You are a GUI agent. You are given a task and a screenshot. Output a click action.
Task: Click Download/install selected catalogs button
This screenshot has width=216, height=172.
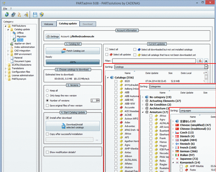73,126
